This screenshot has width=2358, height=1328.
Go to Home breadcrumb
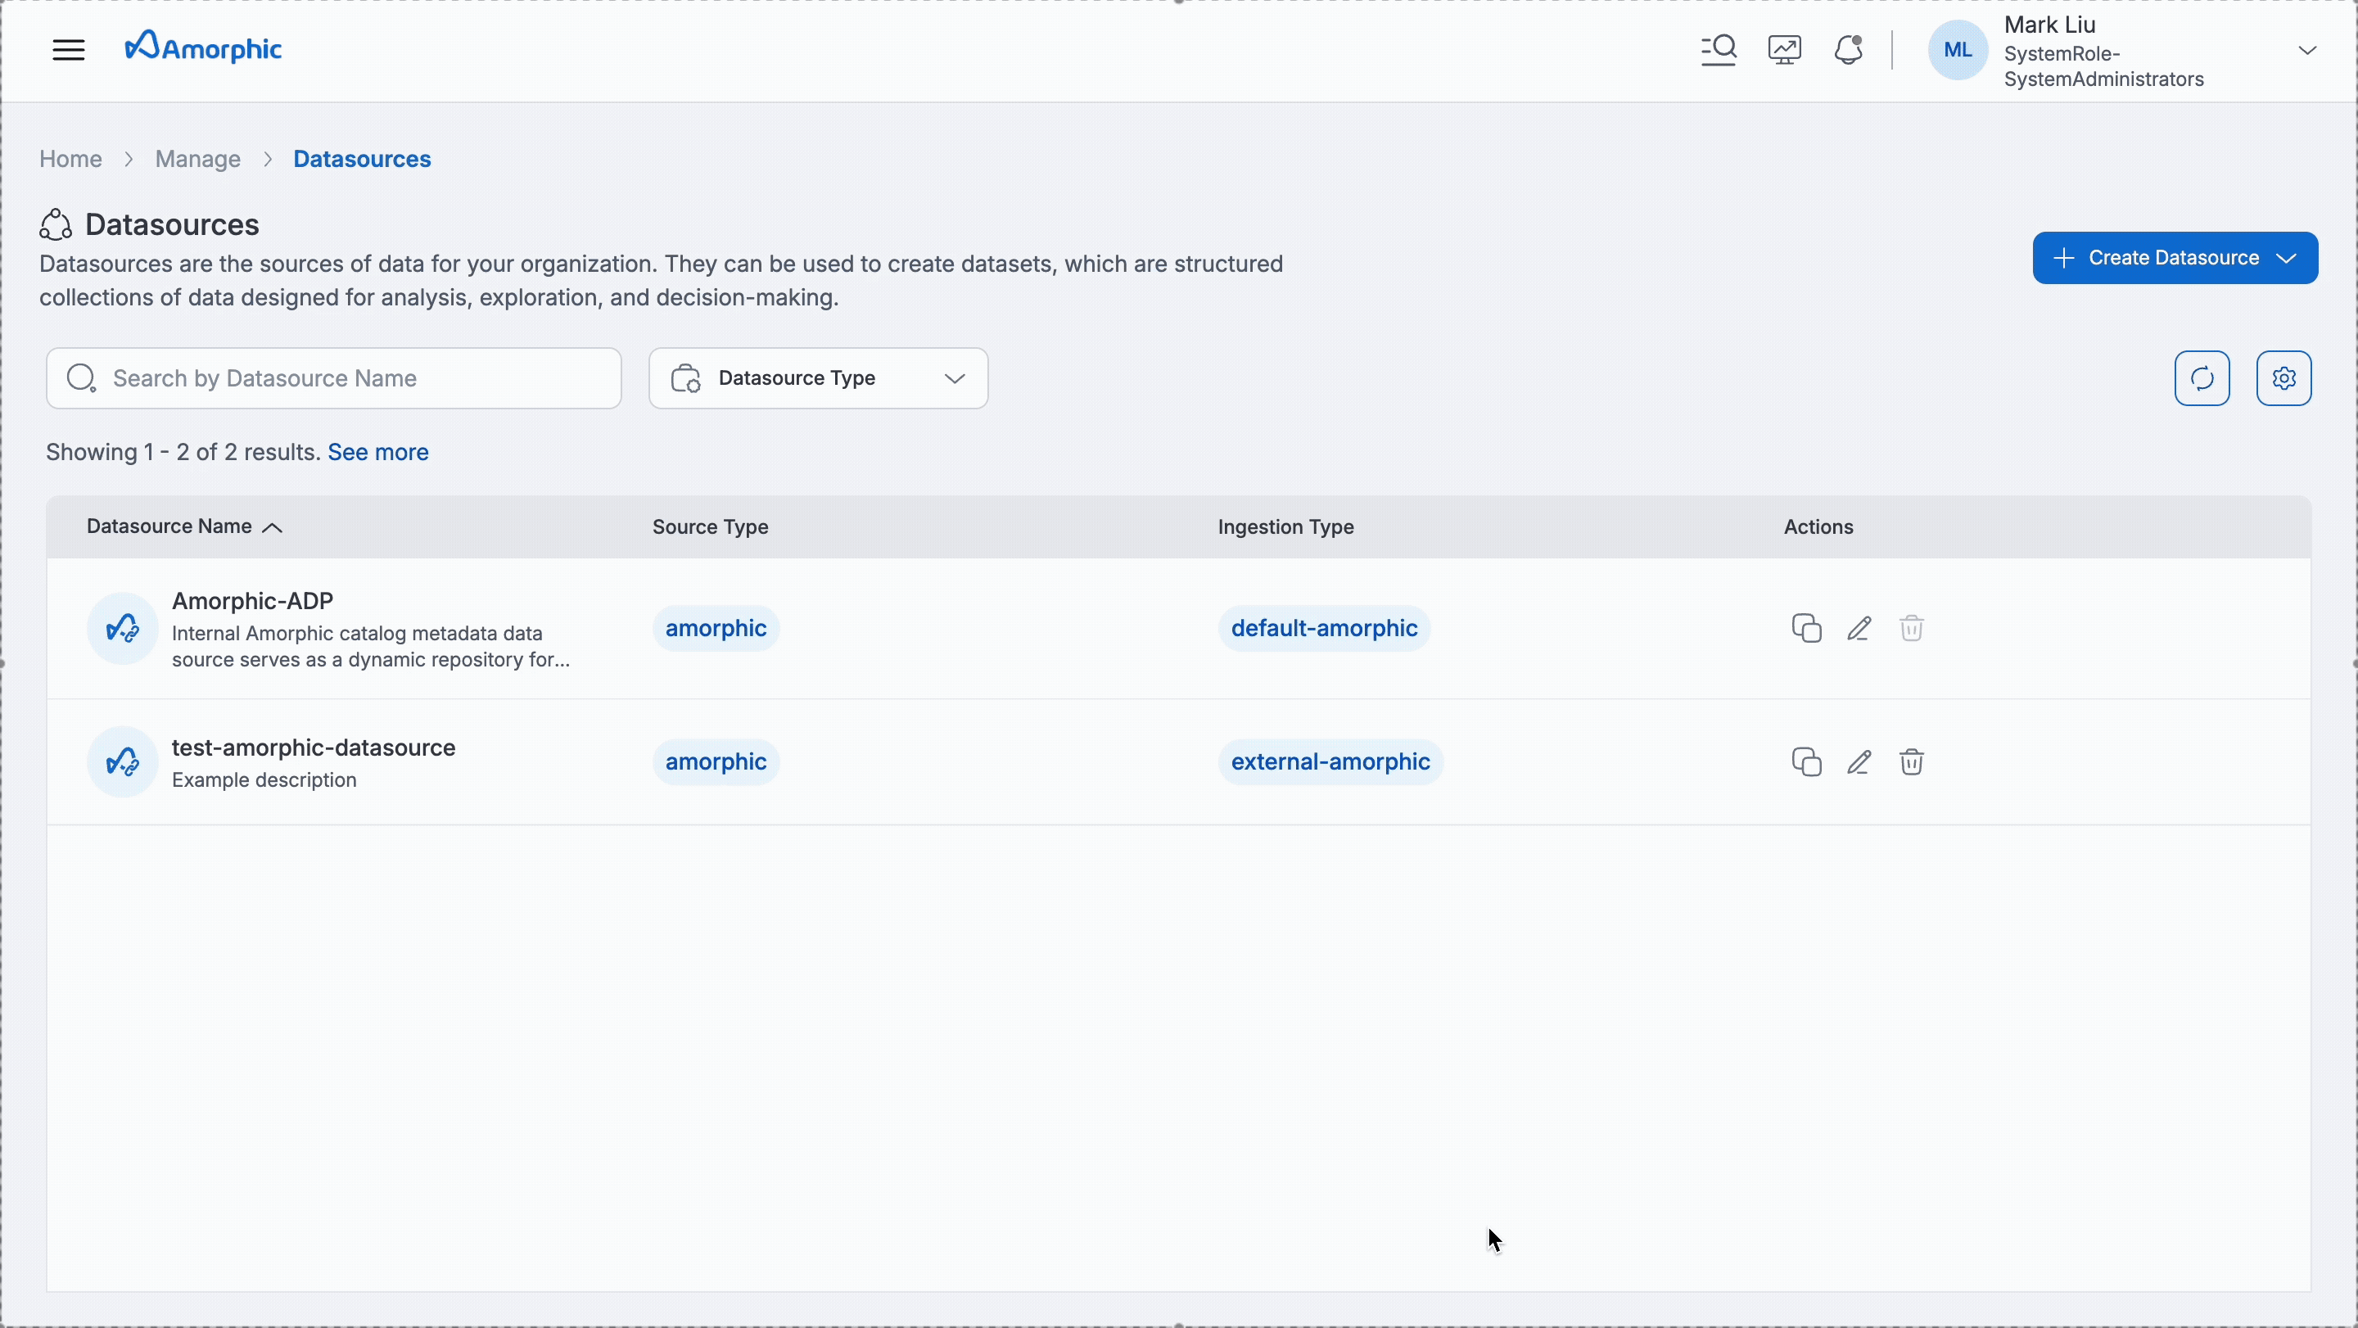pyautogui.click(x=70, y=160)
